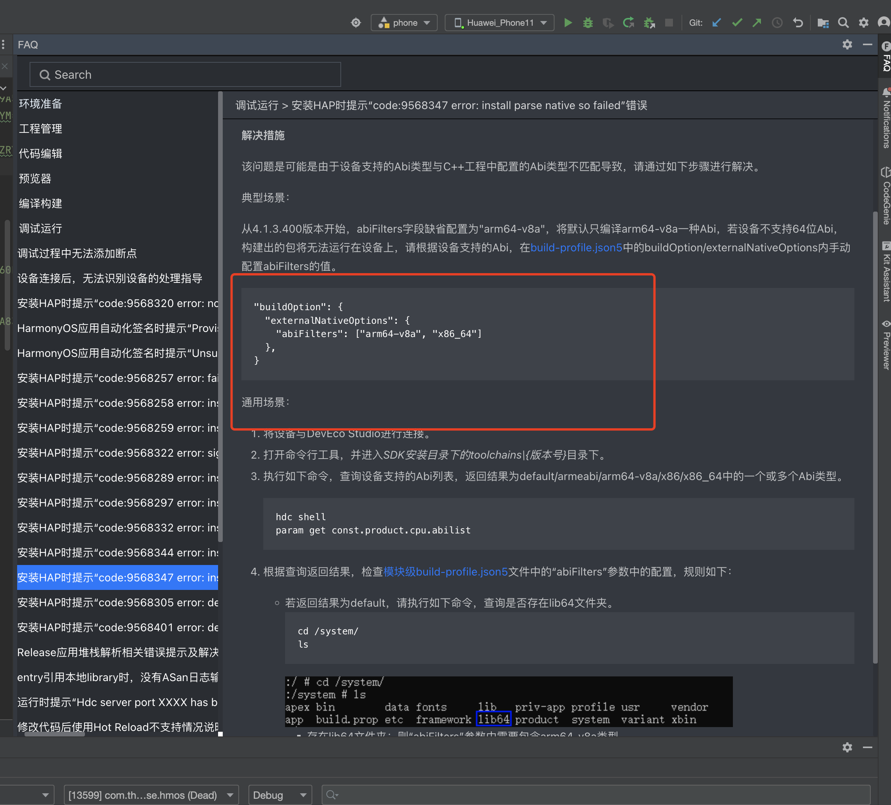Image resolution: width=891 pixels, height=805 pixels.
Task: Open the phone module dropdown
Action: [404, 23]
